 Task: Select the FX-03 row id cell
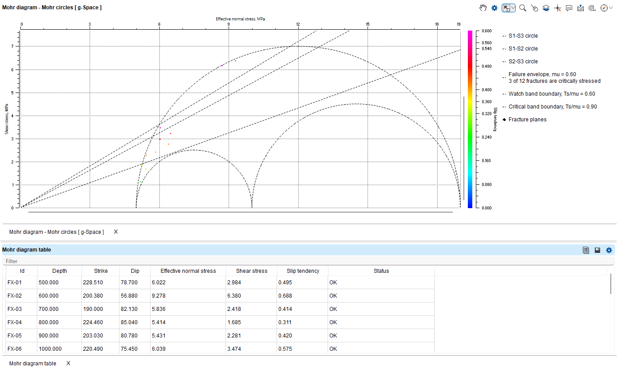pyautogui.click(x=22, y=309)
